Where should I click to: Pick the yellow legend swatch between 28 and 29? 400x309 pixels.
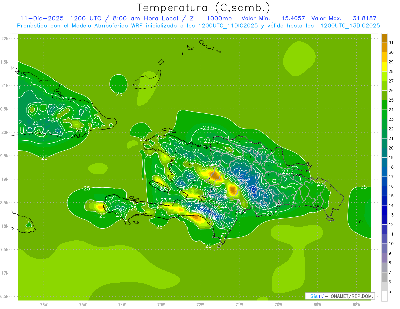pyautogui.click(x=384, y=67)
